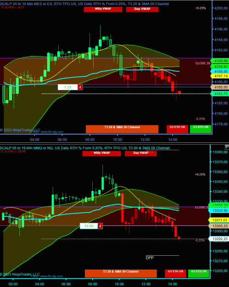This screenshot has width=229, height=287.
Task: Click 13360,00 on MNQ price axis
Action: [x=220, y=172]
